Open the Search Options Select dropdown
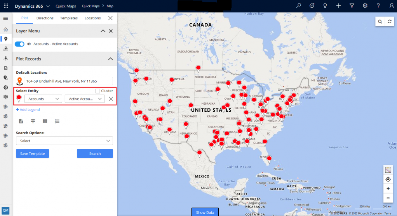397x216 pixels. [64, 141]
